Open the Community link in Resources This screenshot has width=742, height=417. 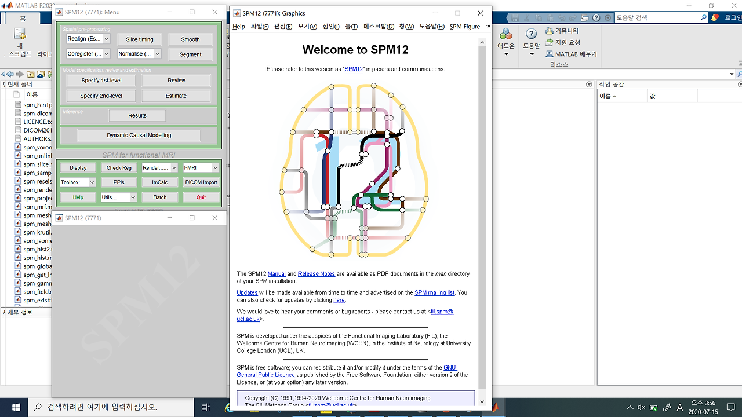(562, 31)
